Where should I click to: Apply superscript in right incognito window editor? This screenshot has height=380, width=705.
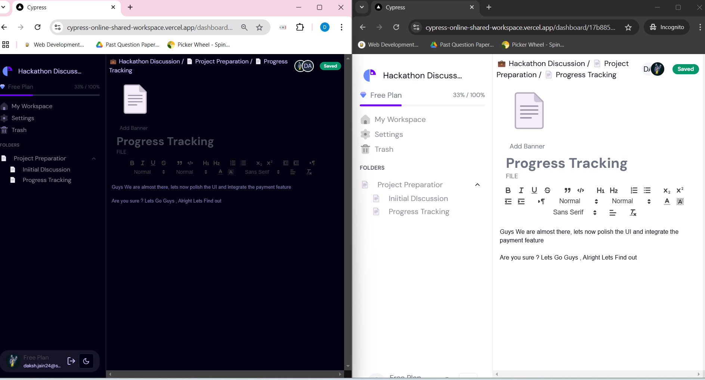680,190
